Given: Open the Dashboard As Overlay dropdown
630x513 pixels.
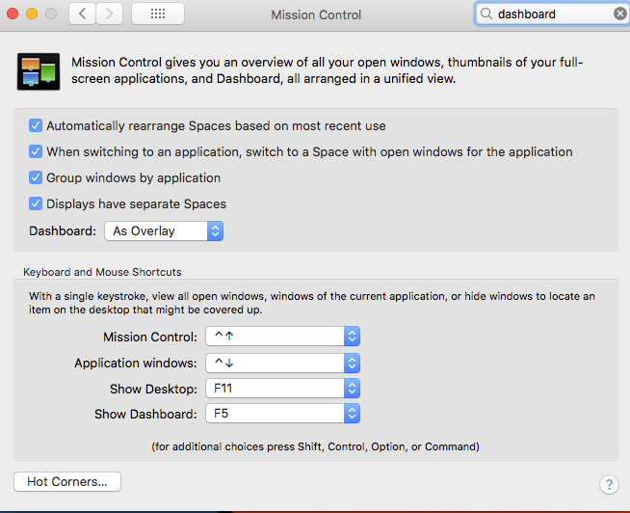Looking at the screenshot, I should point(164,231).
